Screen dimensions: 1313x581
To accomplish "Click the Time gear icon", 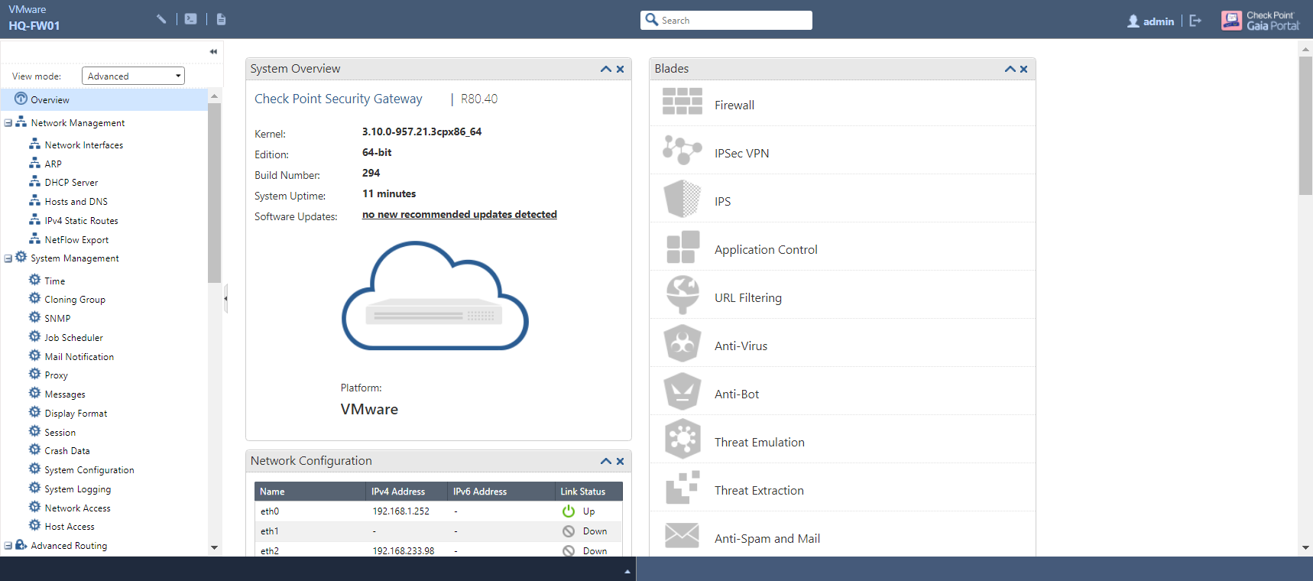I will [34, 280].
